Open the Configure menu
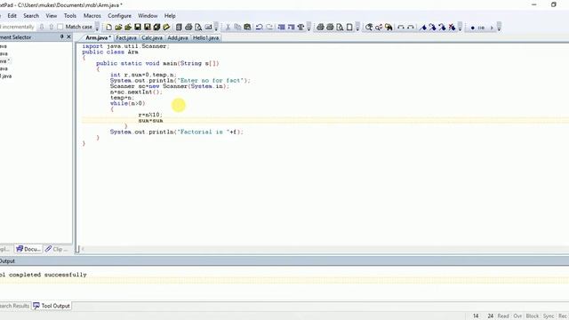Viewport: 569px width, 320px height. click(119, 16)
